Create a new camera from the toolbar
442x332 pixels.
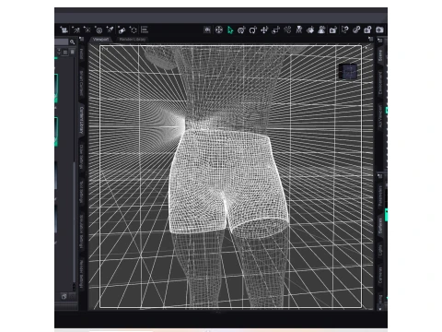point(64,30)
